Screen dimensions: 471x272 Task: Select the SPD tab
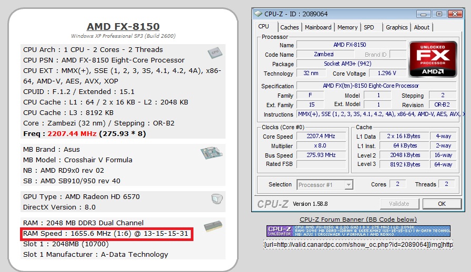[369, 27]
